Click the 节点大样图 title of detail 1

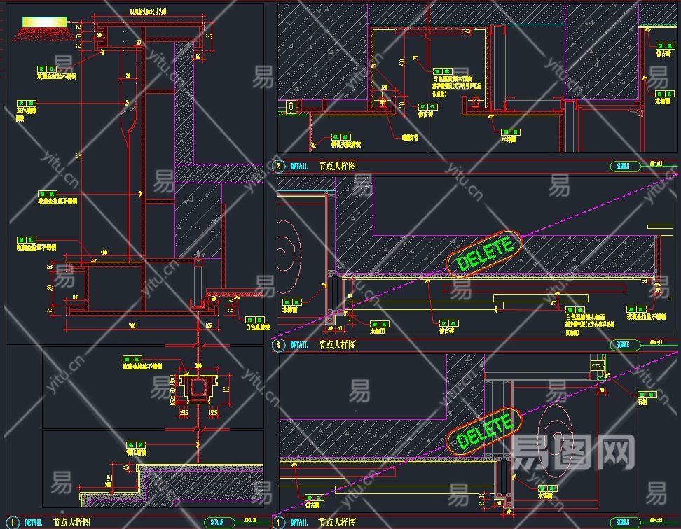coord(71,522)
